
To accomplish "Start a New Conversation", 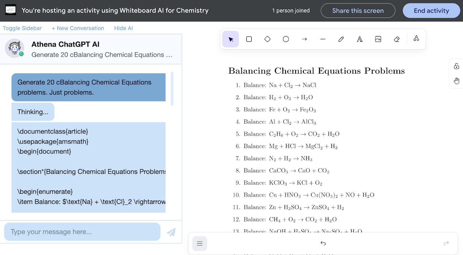I will point(78,28).
